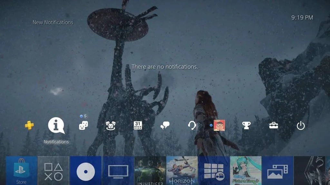Viewport: 330px width, 185px height.
Task: Launch Injustice 2 game tile
Action: [150, 171]
